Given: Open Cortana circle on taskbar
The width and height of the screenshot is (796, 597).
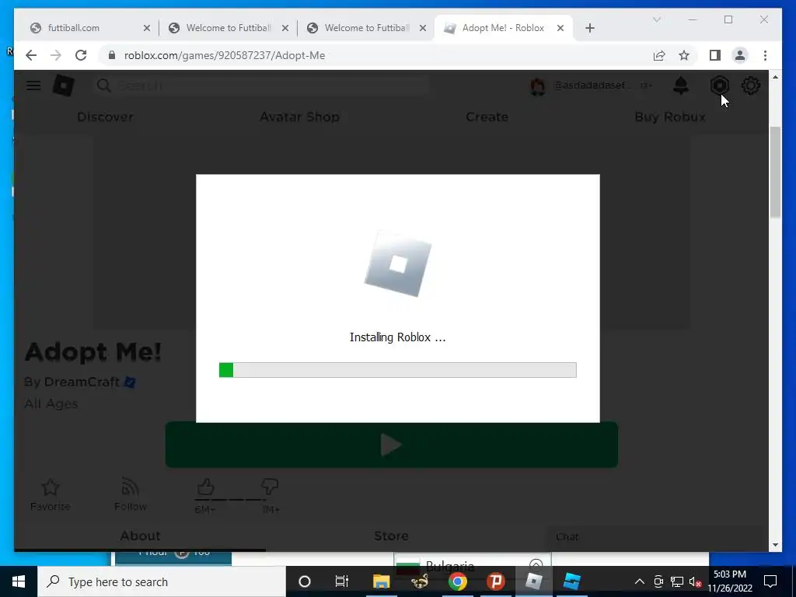Looking at the screenshot, I should [x=305, y=581].
